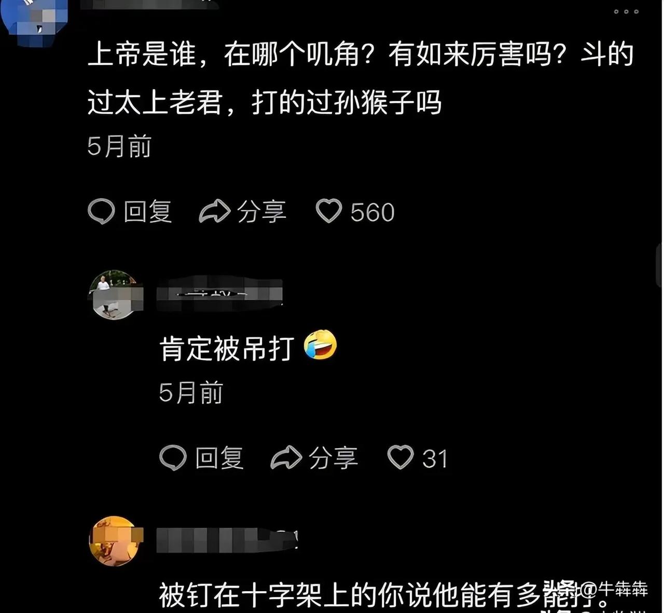Image resolution: width=664 pixels, height=613 pixels.
Task: Tap reply bubble icon under 肯定被吊打
Action: pos(173,458)
